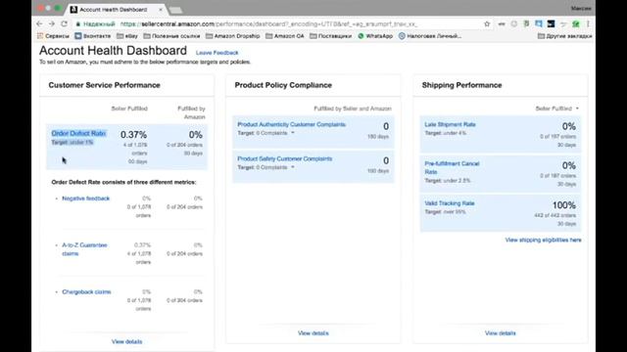View details under Shipping Performance
This screenshot has height=352, width=627.
501,332
